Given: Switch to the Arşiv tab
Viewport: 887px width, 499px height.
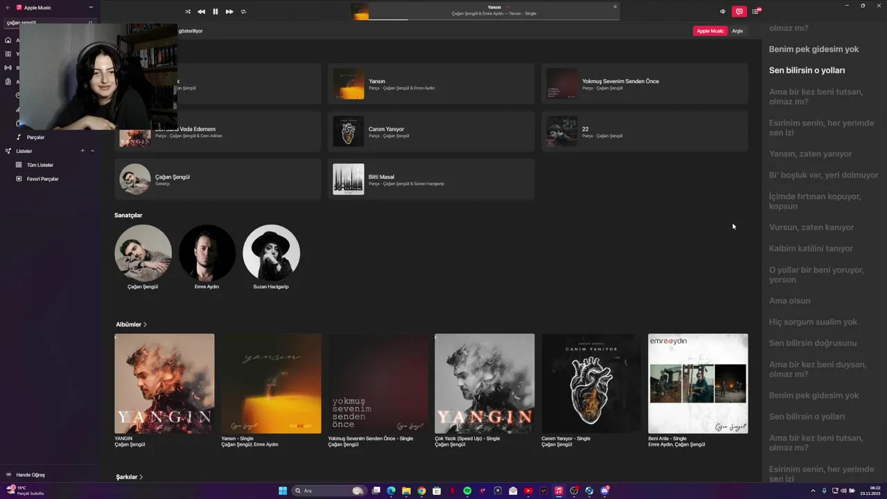Looking at the screenshot, I should click(737, 31).
